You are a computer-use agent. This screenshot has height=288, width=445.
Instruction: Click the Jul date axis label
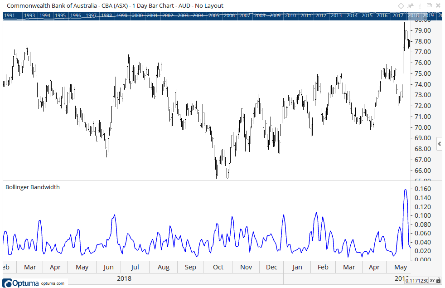click(x=135, y=267)
